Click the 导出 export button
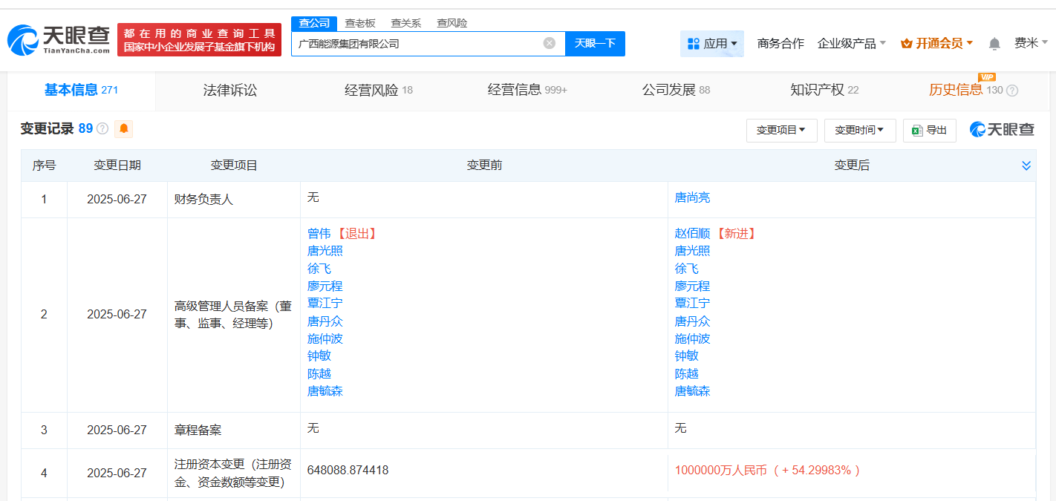 click(x=929, y=131)
